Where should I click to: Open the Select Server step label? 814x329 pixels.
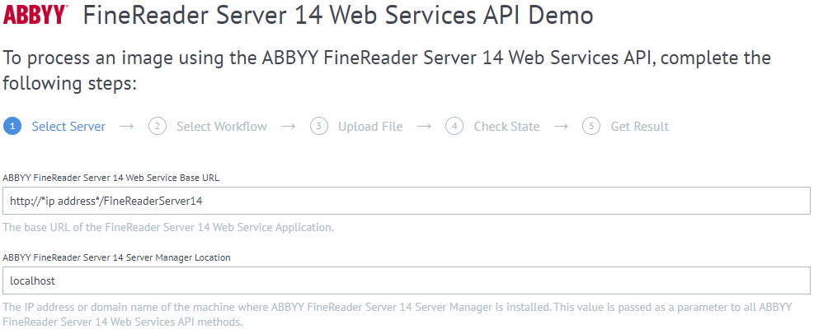click(x=68, y=127)
